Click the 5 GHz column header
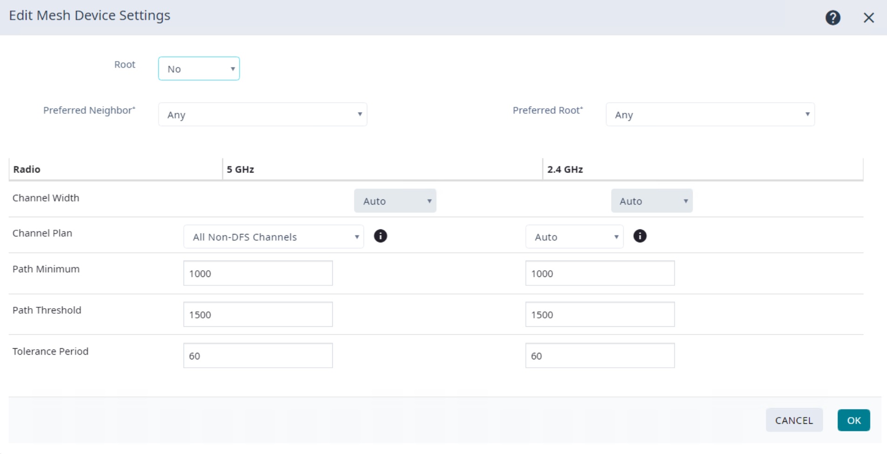The width and height of the screenshot is (887, 454). [240, 169]
